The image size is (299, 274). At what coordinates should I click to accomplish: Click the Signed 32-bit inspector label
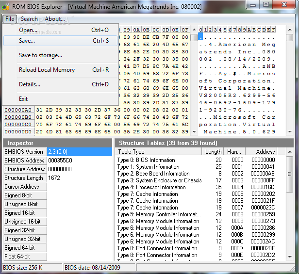pos(25,230)
